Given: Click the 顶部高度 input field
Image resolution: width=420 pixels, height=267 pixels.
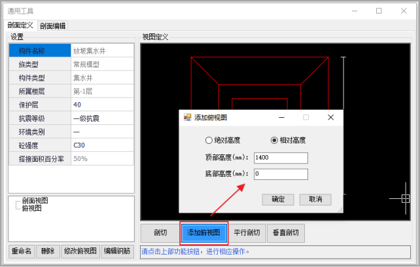Looking at the screenshot, I should click(281, 158).
